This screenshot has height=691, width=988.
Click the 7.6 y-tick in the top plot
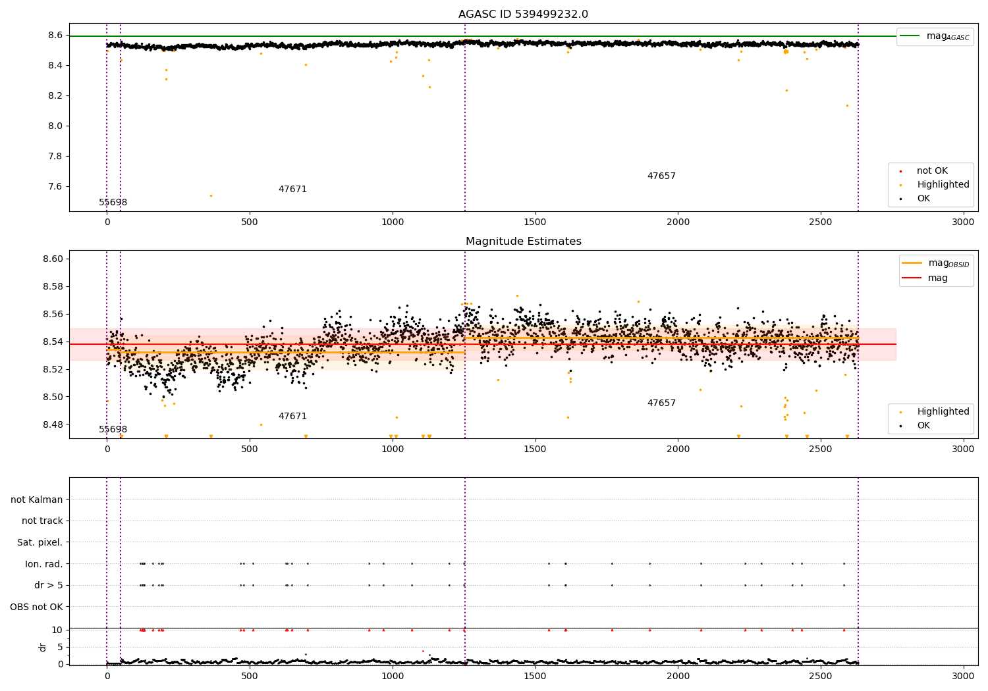click(x=55, y=187)
